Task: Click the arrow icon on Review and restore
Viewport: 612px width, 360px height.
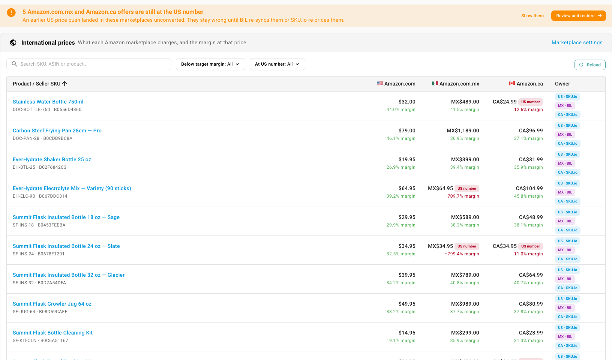Action: 600,16
